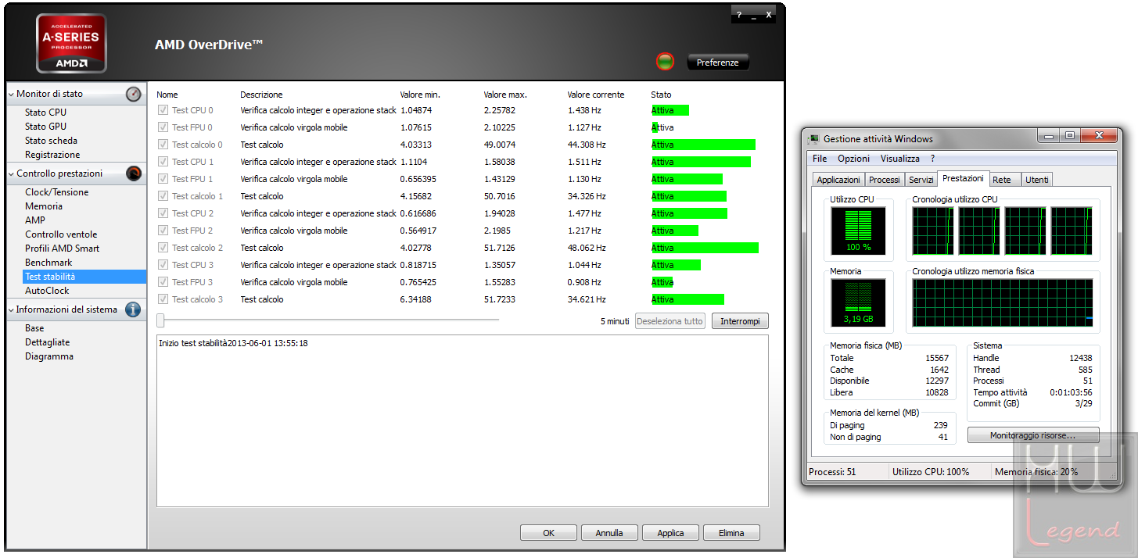Toggle the Test CPU 1 checkbox

click(163, 162)
